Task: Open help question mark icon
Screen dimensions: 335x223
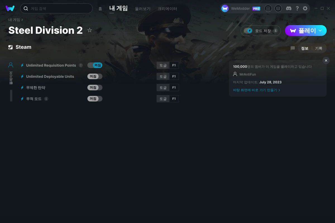Action: 297,8
